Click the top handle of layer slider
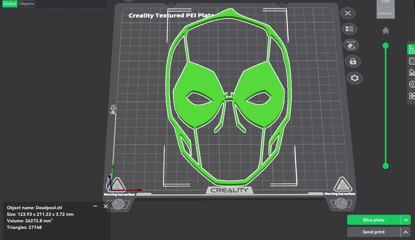 (386, 45)
